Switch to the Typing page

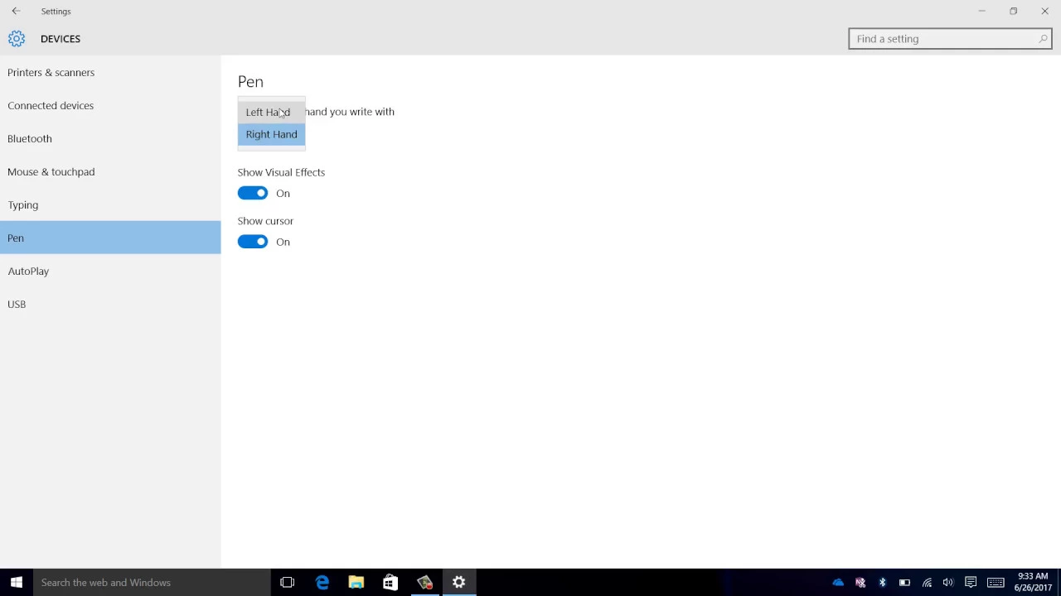point(110,204)
